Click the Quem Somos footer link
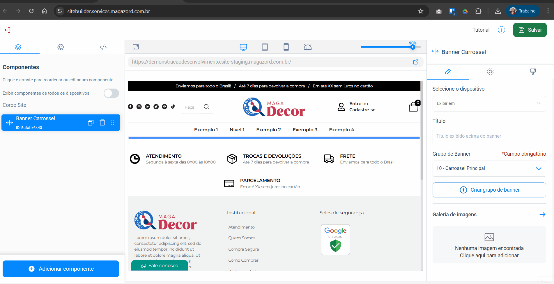 [x=242, y=238]
